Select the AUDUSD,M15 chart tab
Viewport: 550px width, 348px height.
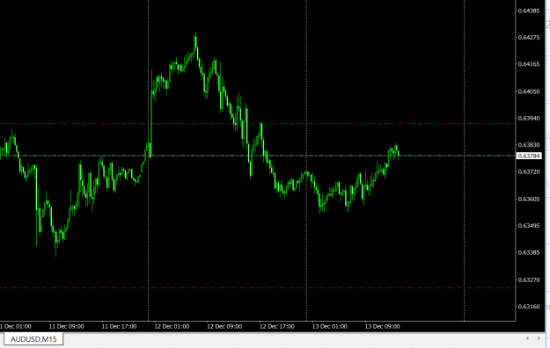pos(33,339)
